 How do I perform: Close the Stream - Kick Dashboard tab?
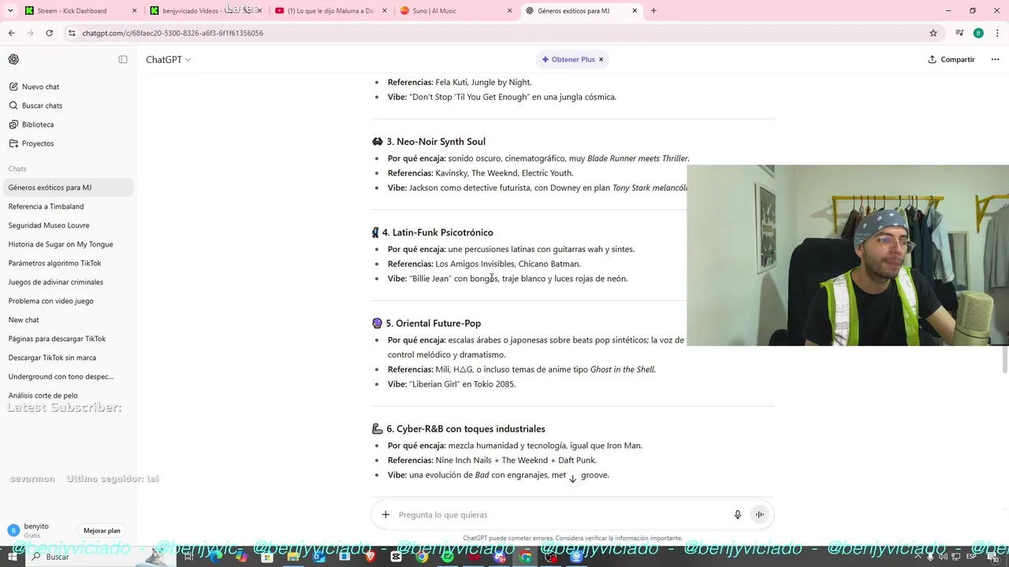(x=134, y=11)
